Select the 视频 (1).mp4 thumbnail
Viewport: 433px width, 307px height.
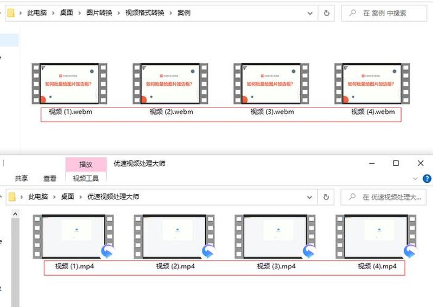pos(73,237)
